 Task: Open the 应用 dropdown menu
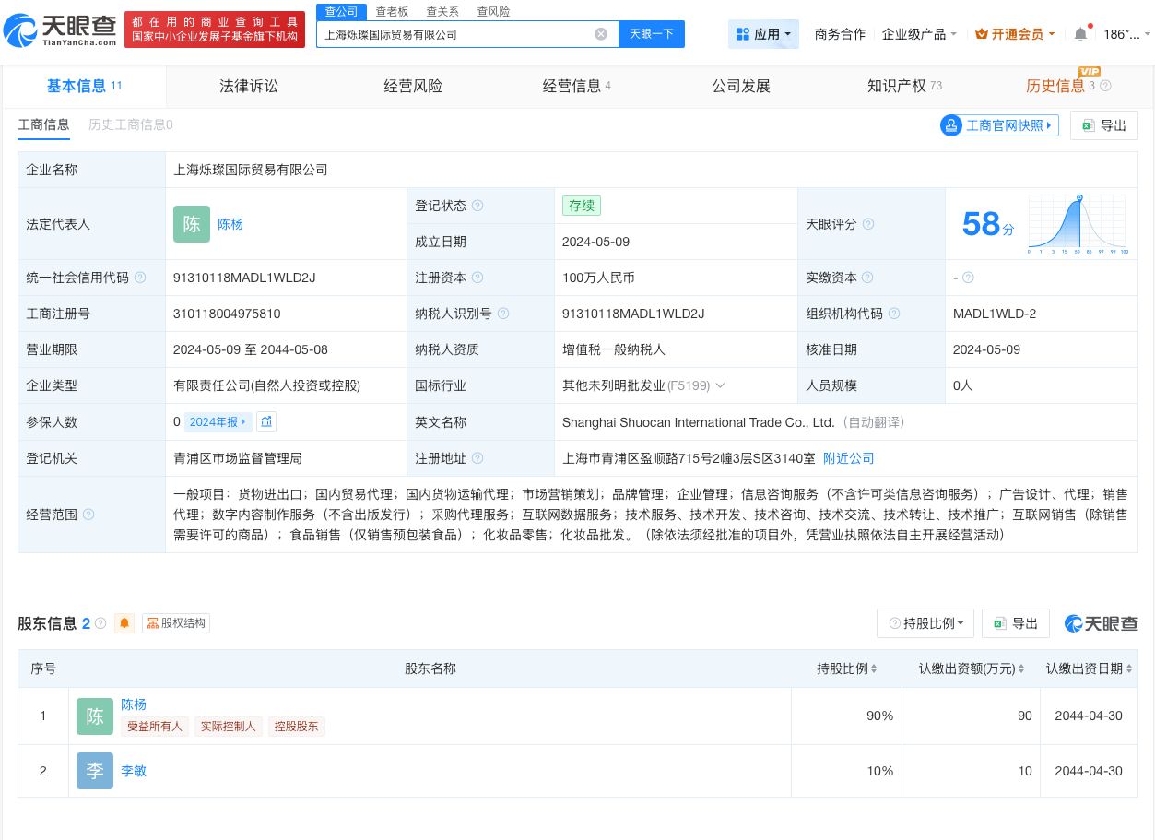click(764, 33)
